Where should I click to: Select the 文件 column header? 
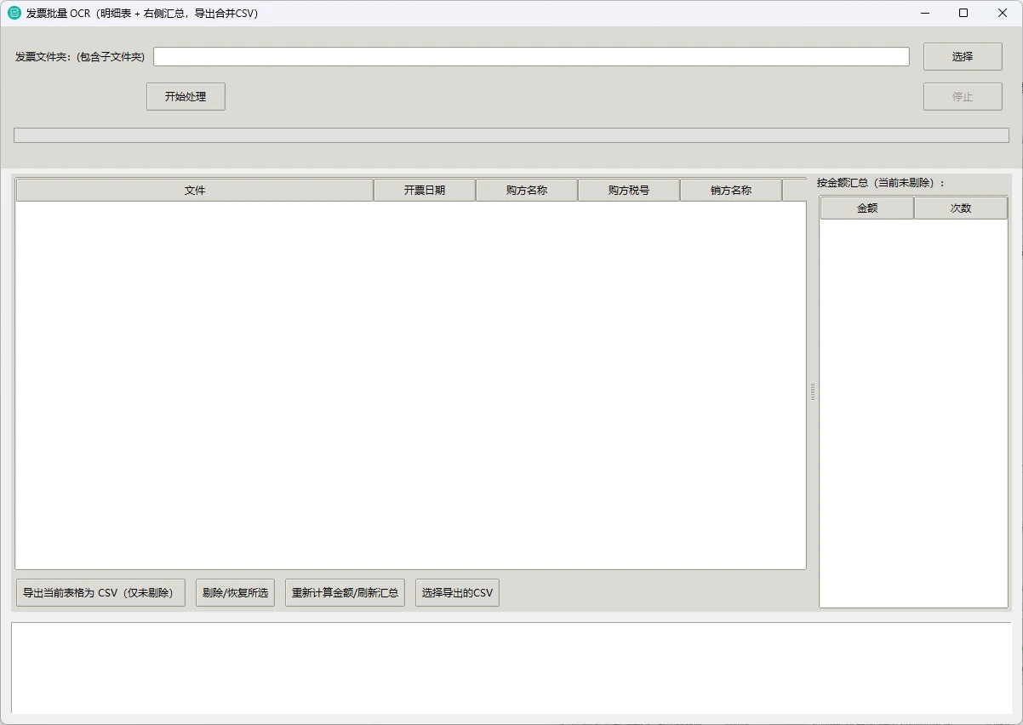193,190
